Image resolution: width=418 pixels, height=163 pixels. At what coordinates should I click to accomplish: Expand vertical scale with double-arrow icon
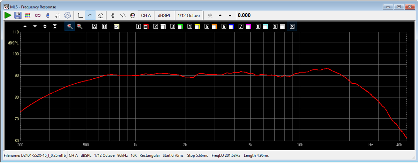tap(45, 26)
